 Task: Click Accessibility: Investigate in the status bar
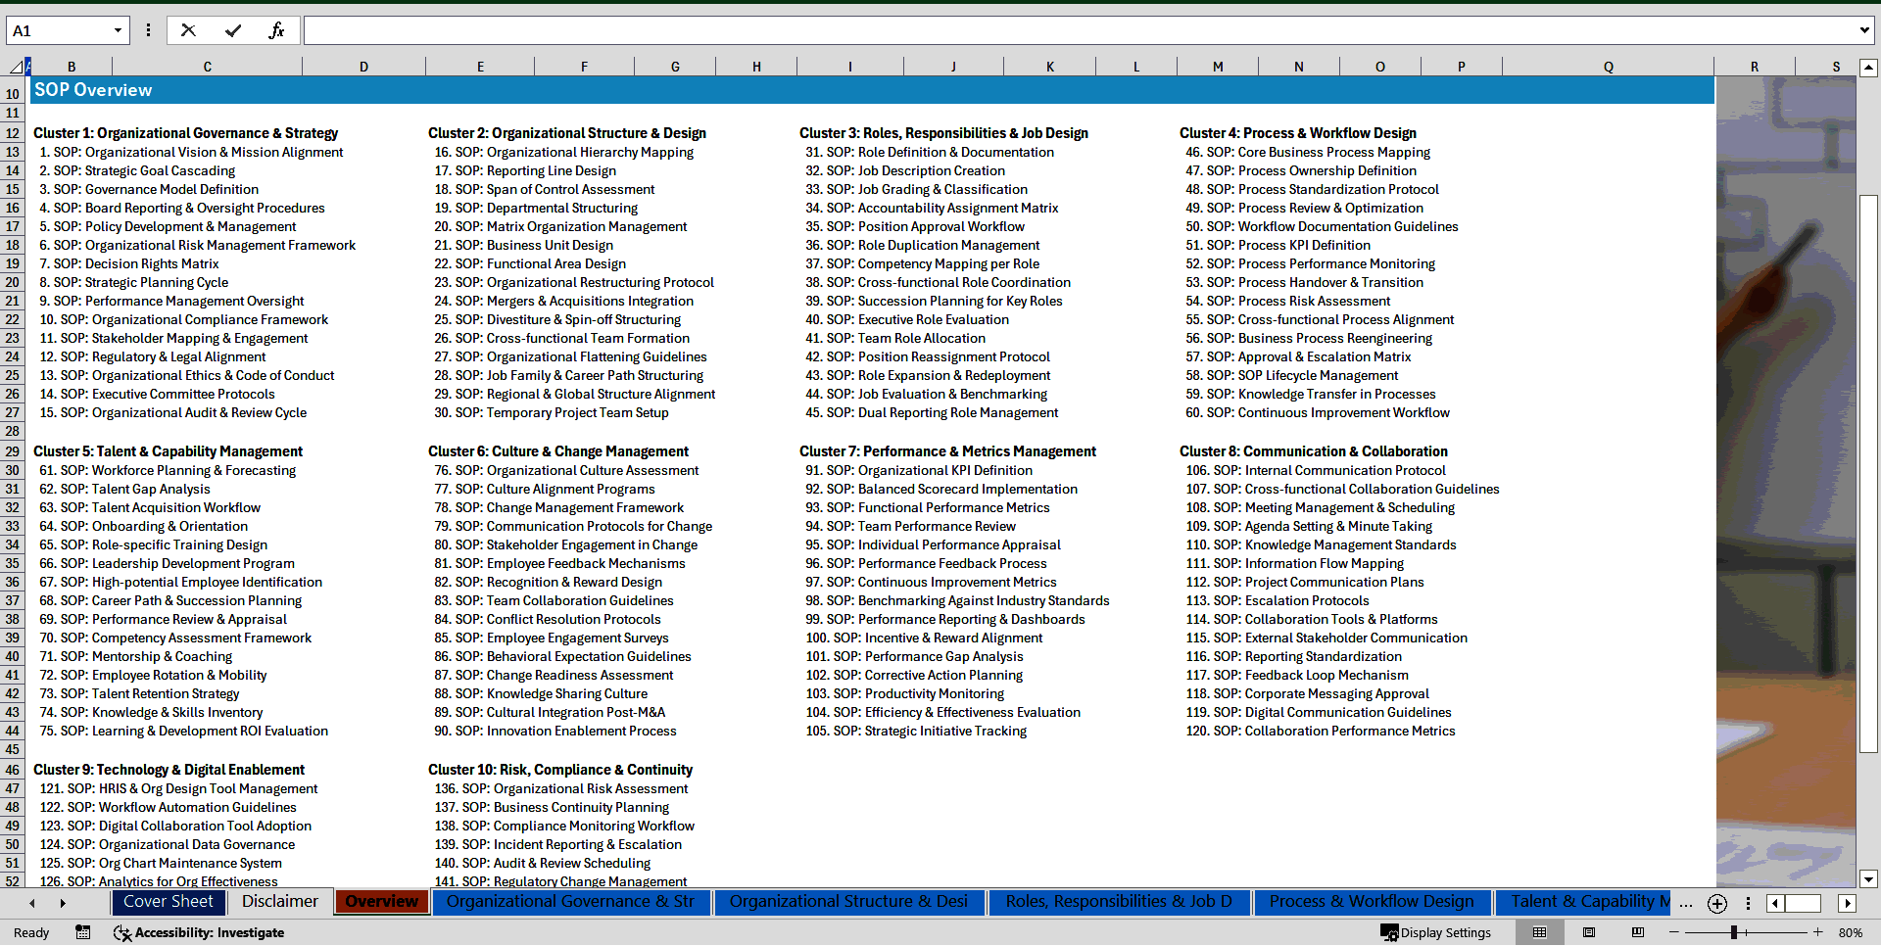200,932
